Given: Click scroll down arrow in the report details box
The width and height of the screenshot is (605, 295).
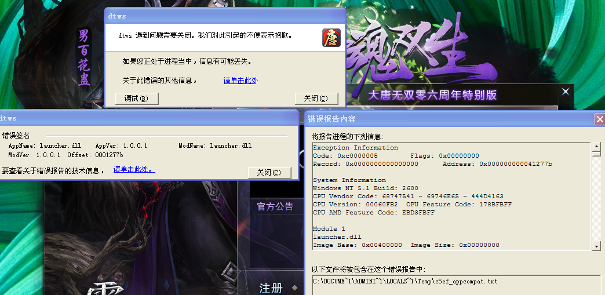Looking at the screenshot, I should [596, 246].
